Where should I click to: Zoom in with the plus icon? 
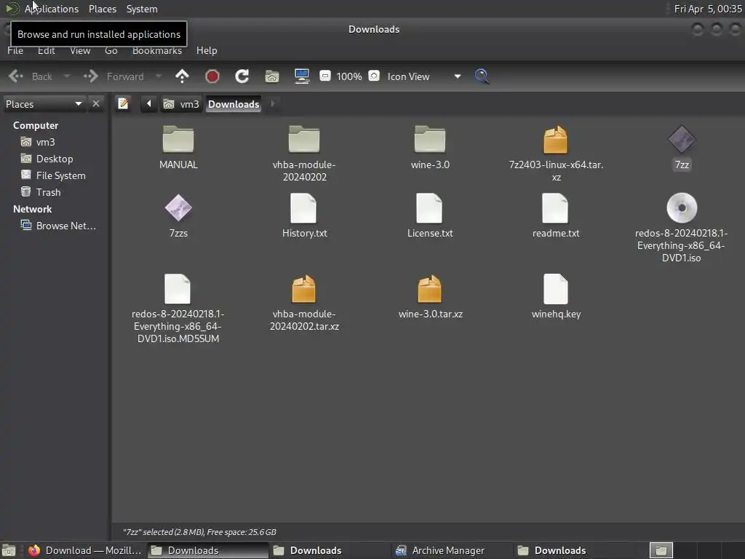pos(374,76)
